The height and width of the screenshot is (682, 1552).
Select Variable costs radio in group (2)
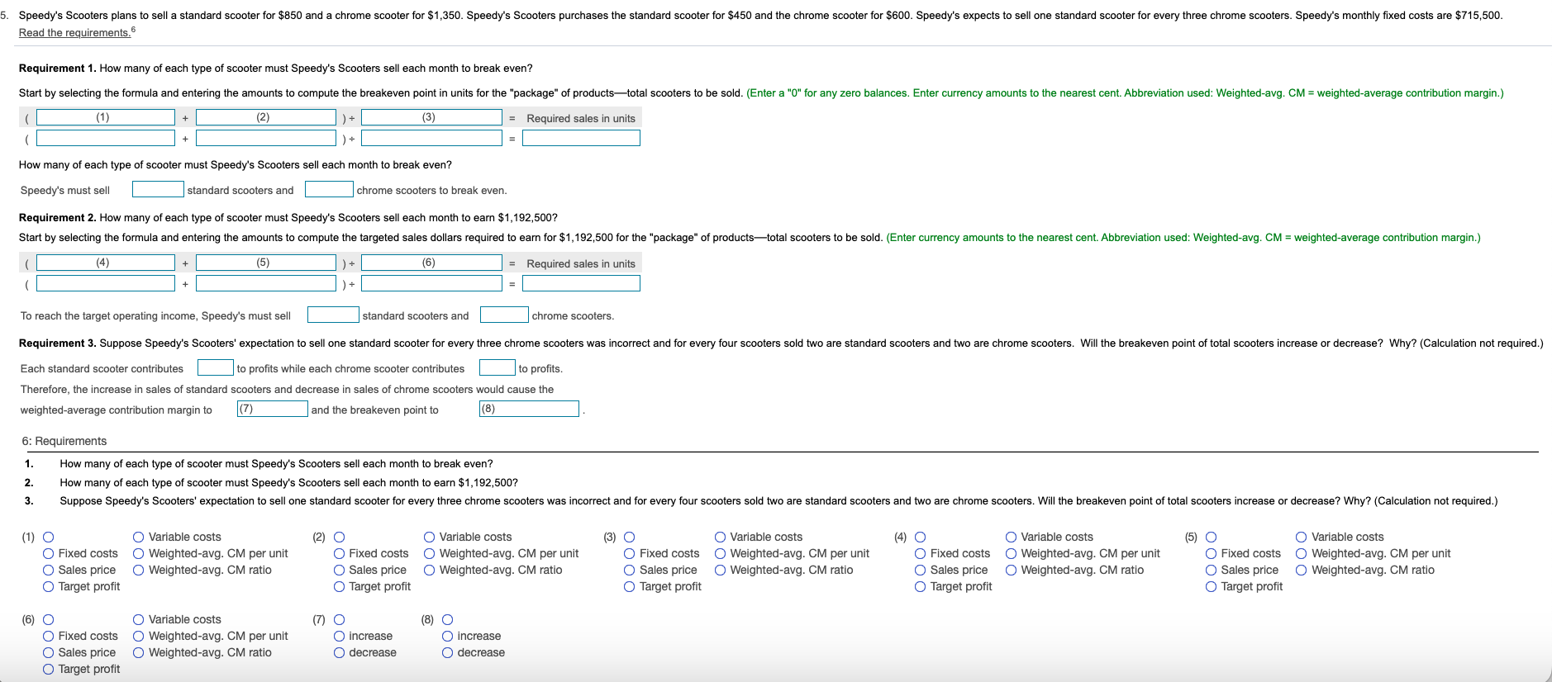tap(430, 538)
